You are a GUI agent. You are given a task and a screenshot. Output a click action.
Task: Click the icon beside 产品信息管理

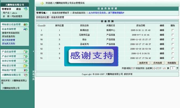(25, 52)
